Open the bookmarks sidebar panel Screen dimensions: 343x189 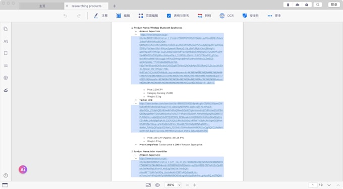pyautogui.click(x=6, y=53)
